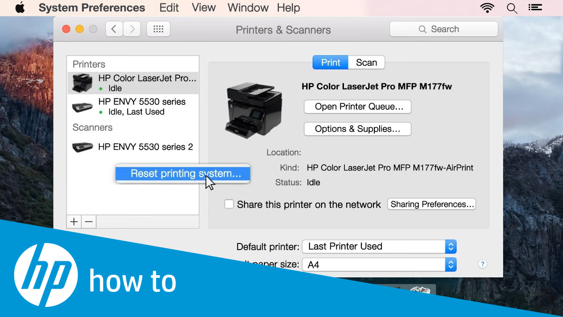Screen dimensions: 563x317
Task: Open the Window menu
Action: point(248,7)
